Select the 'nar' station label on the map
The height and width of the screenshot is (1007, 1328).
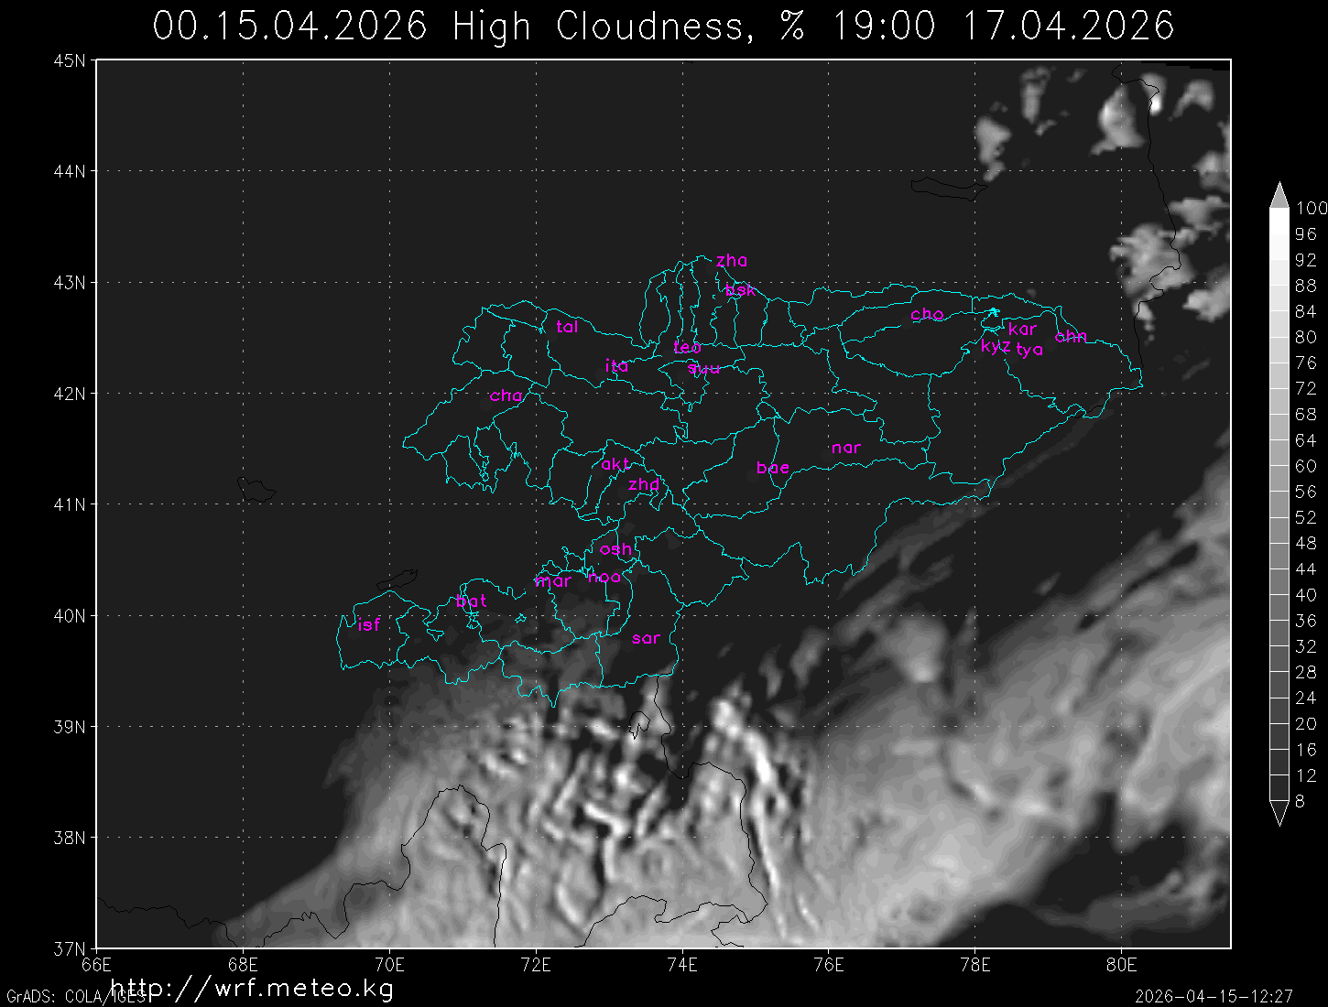(x=845, y=448)
